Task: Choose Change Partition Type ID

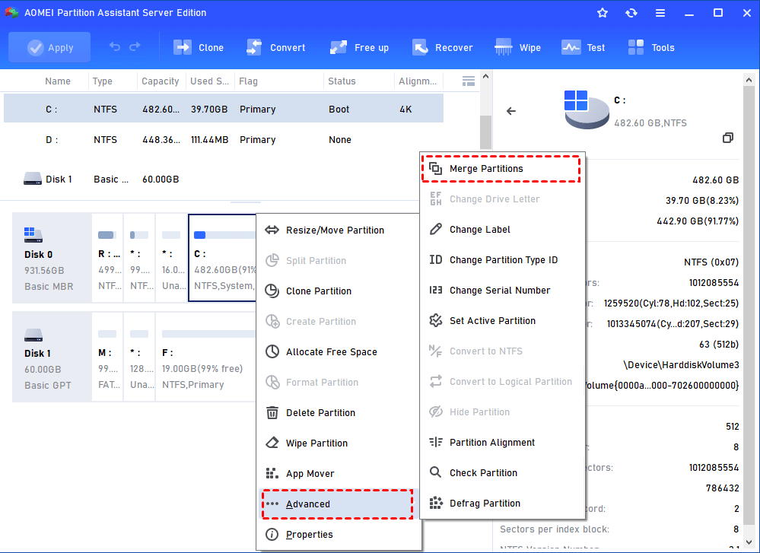Action: coord(502,260)
